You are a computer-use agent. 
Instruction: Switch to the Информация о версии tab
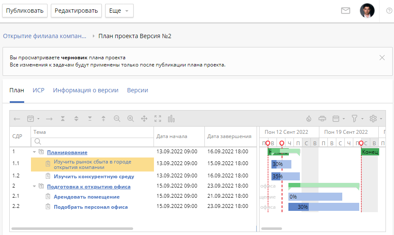(x=86, y=90)
